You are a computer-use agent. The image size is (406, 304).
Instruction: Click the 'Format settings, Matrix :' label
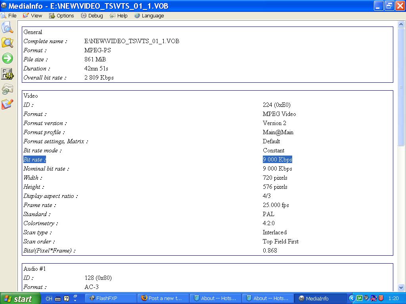(56, 141)
